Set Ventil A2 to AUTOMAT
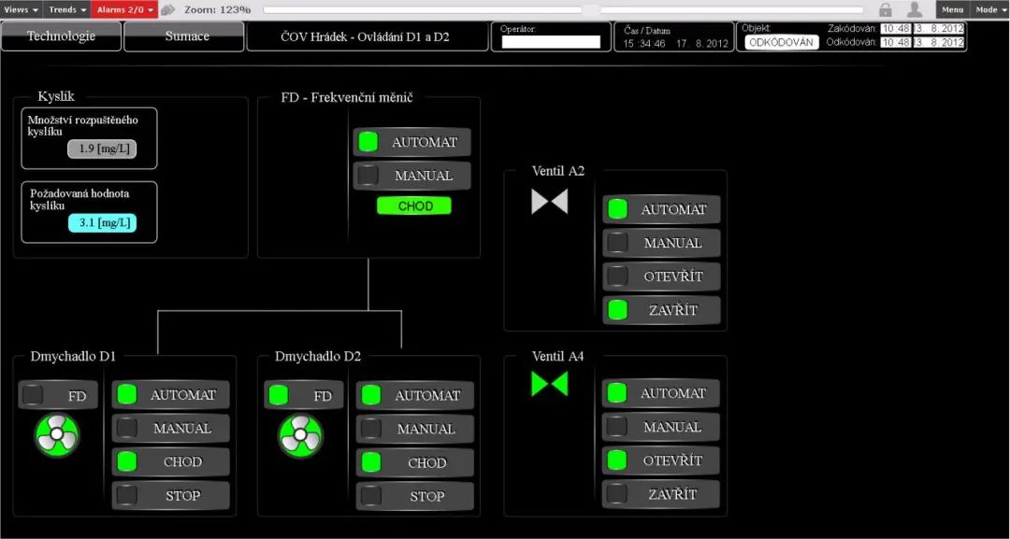 pyautogui.click(x=661, y=209)
